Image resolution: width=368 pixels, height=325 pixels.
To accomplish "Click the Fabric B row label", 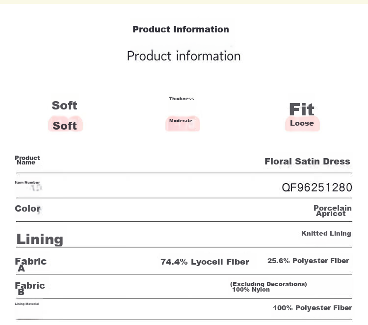I will 30,288.
